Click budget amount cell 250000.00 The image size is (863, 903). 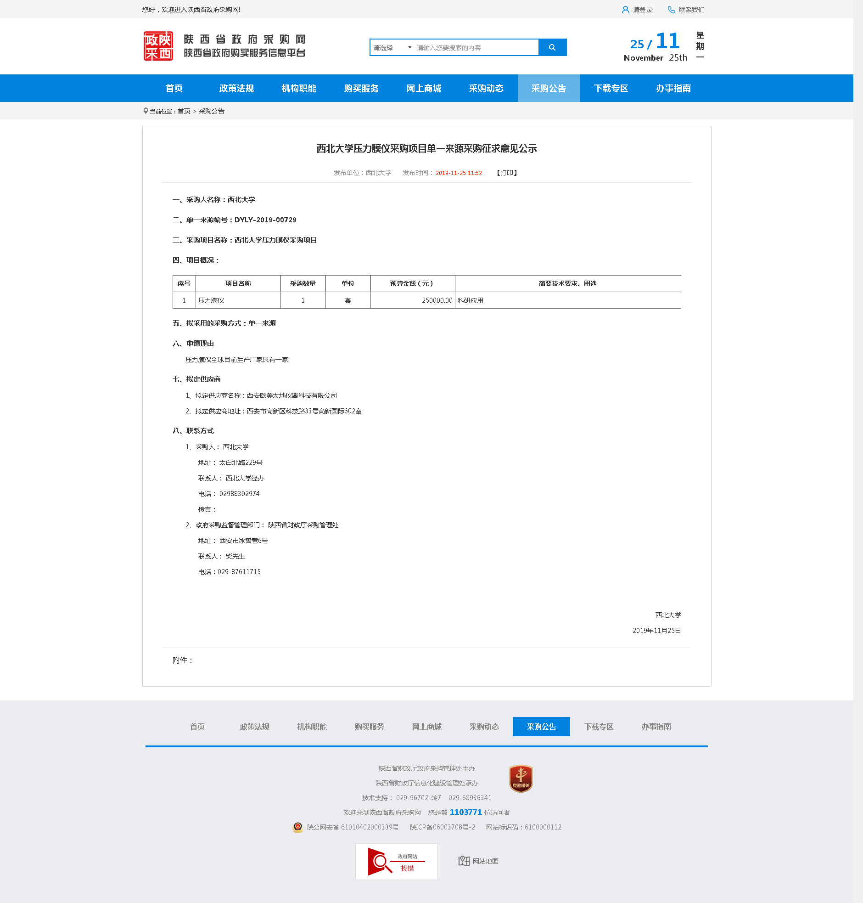coord(413,300)
